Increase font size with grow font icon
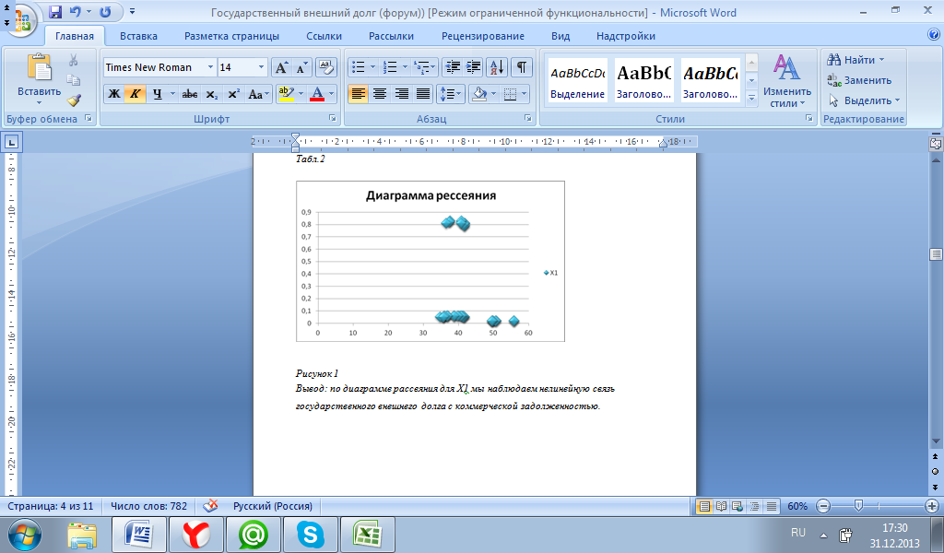Image resolution: width=944 pixels, height=553 pixels. pyautogui.click(x=281, y=67)
